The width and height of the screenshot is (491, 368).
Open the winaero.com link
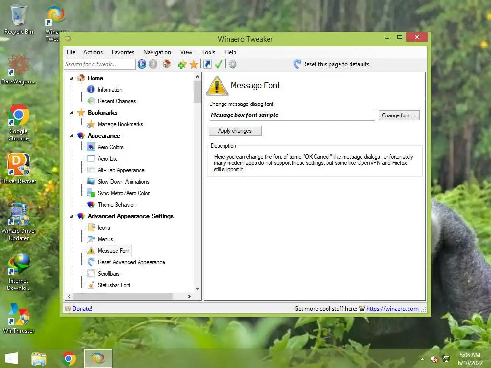(x=392, y=309)
